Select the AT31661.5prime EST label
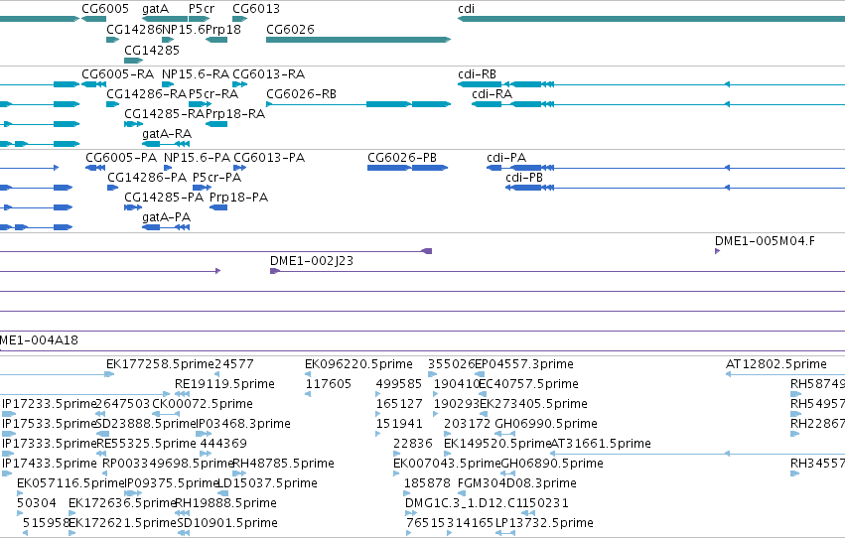Screen dimensions: 845x538 tap(601, 444)
